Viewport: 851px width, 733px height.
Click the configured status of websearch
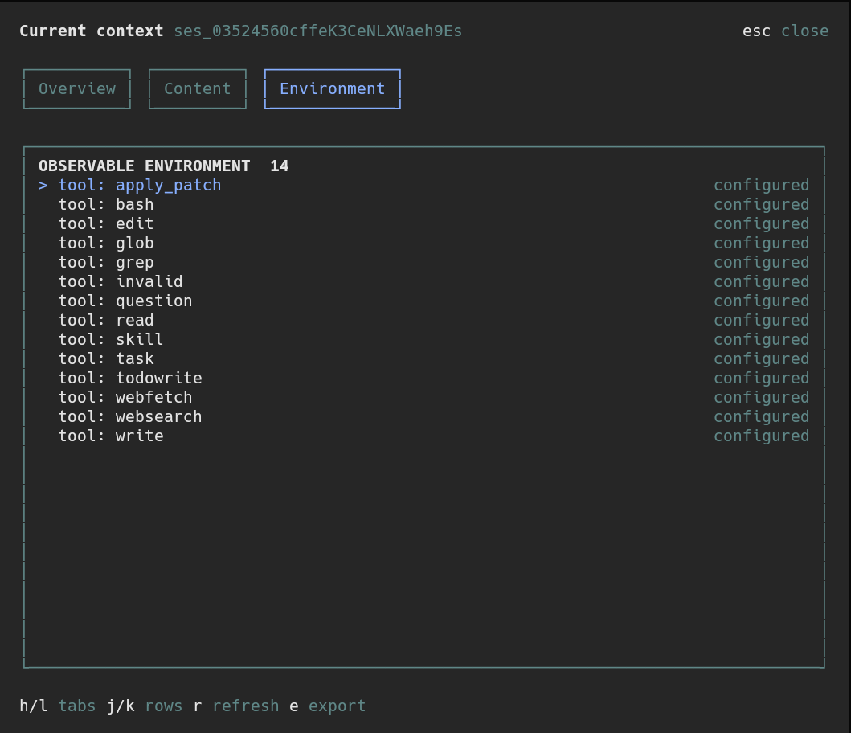[762, 416]
